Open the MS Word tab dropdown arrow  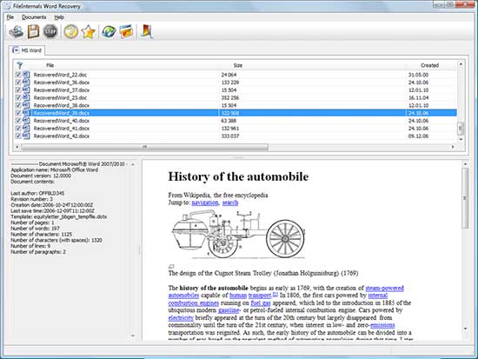tap(16, 50)
